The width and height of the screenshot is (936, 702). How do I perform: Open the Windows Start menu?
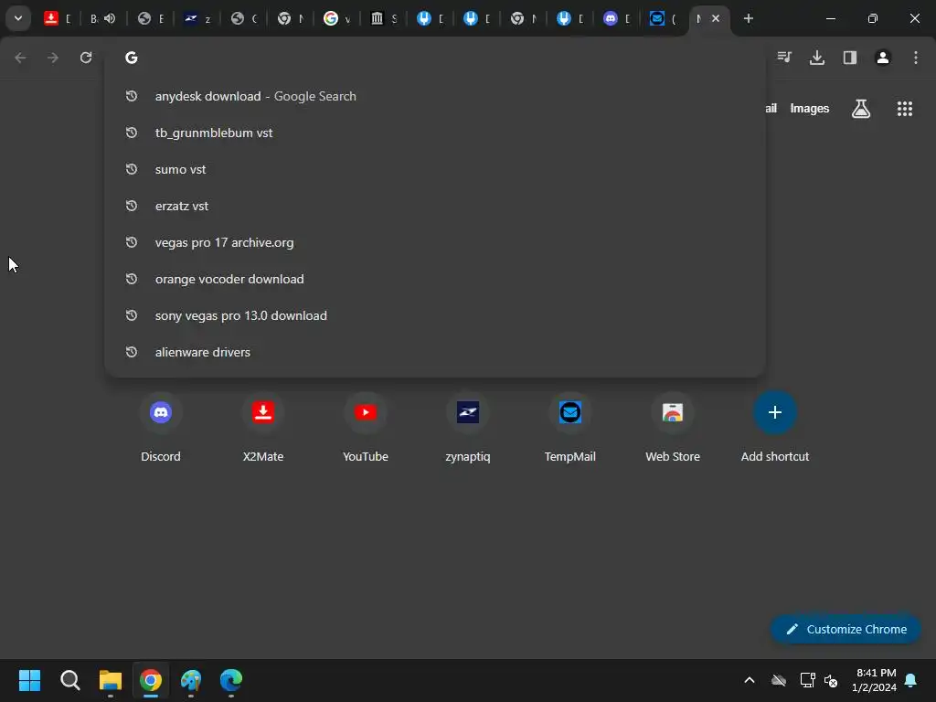(29, 680)
